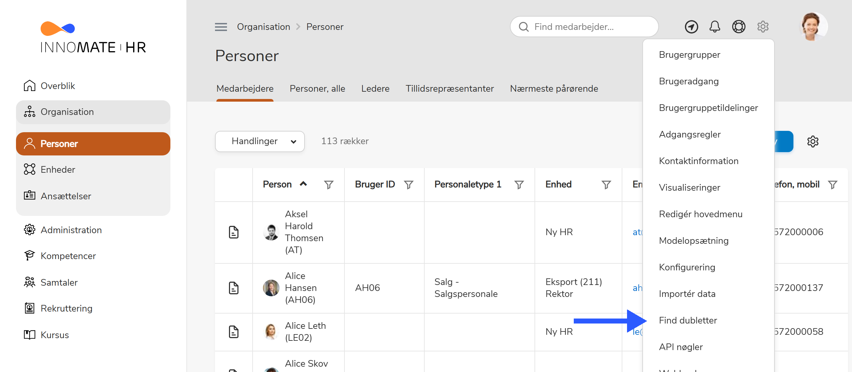Viewport: 852px width, 372px height.
Task: Click Aksel Harold Thomsen (AT) name
Action: point(304,232)
